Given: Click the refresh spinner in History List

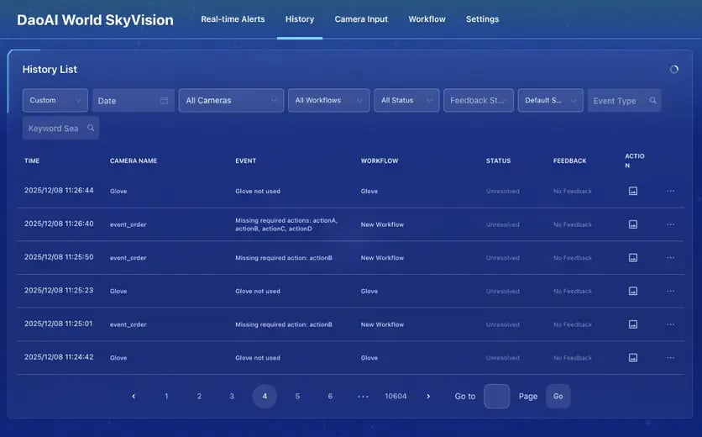Looking at the screenshot, I should (x=673, y=70).
